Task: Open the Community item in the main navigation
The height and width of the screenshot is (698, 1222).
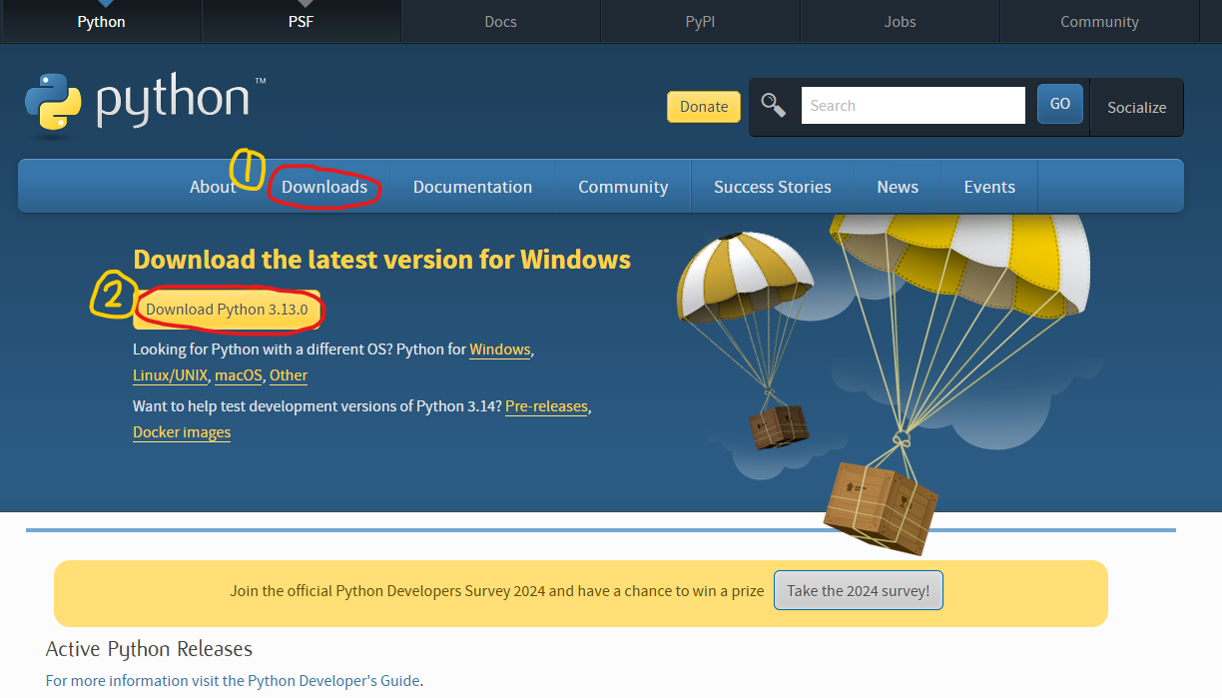Action: coord(623,187)
